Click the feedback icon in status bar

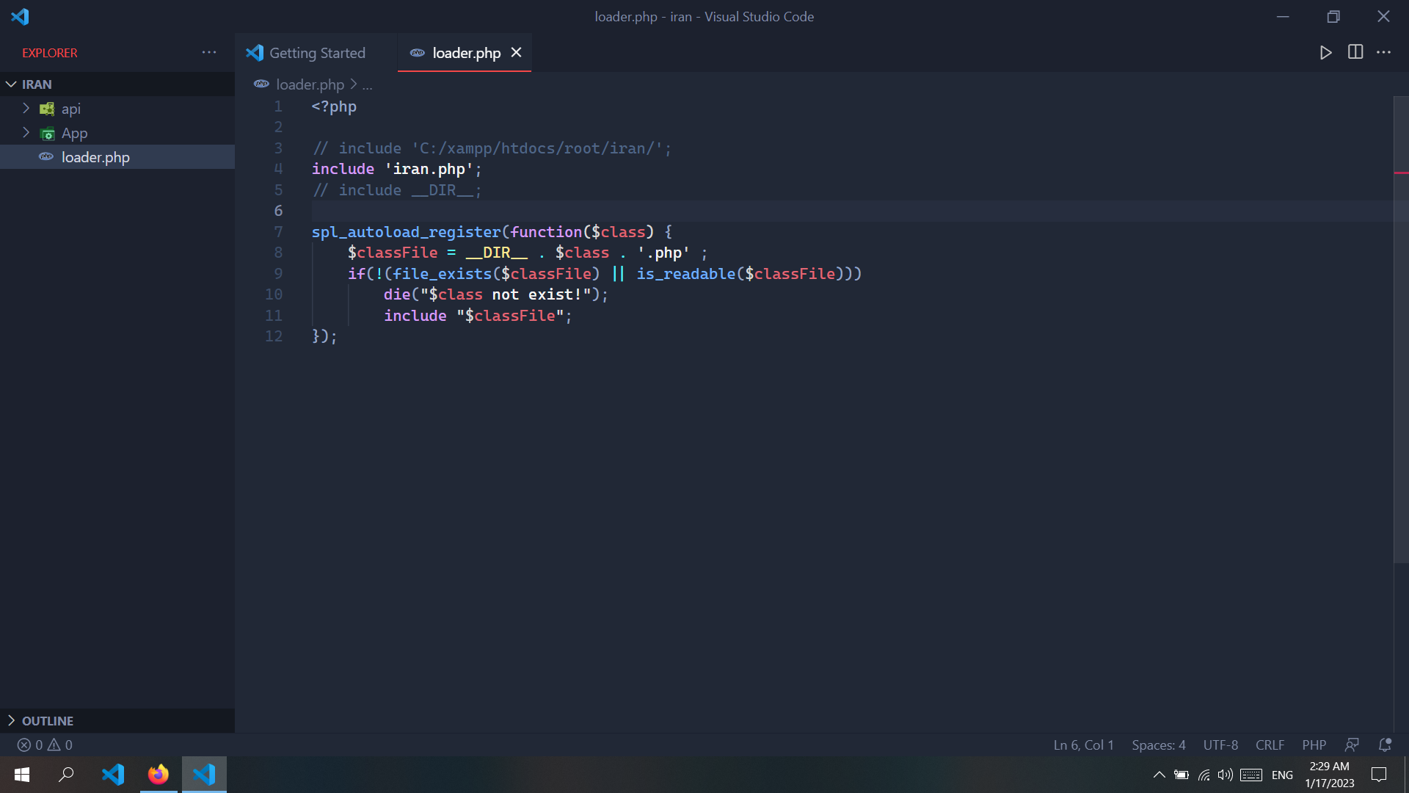tap(1352, 745)
